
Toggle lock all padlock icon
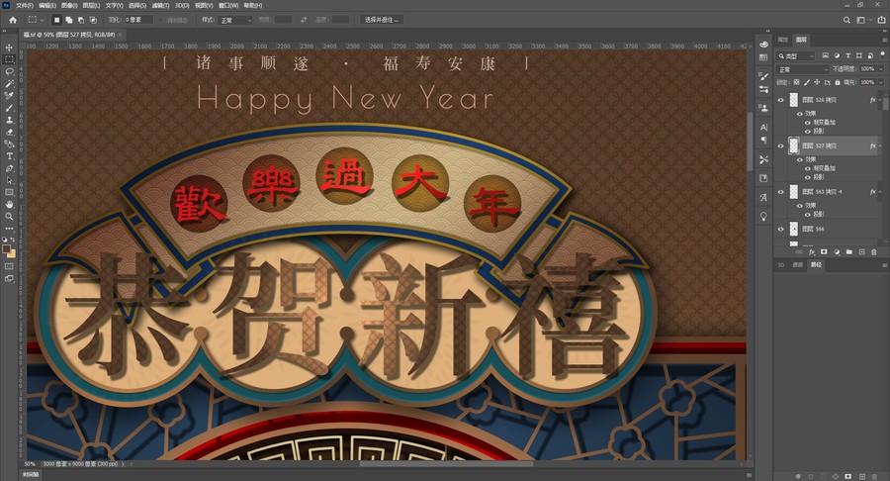tap(838, 82)
